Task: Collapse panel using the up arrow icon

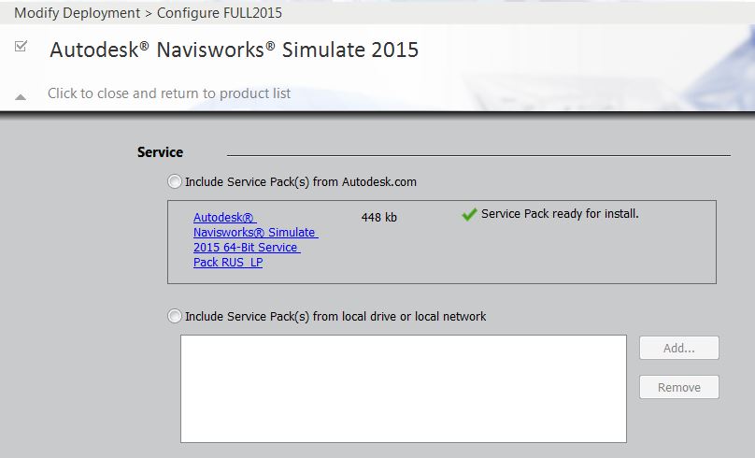Action: (21, 97)
